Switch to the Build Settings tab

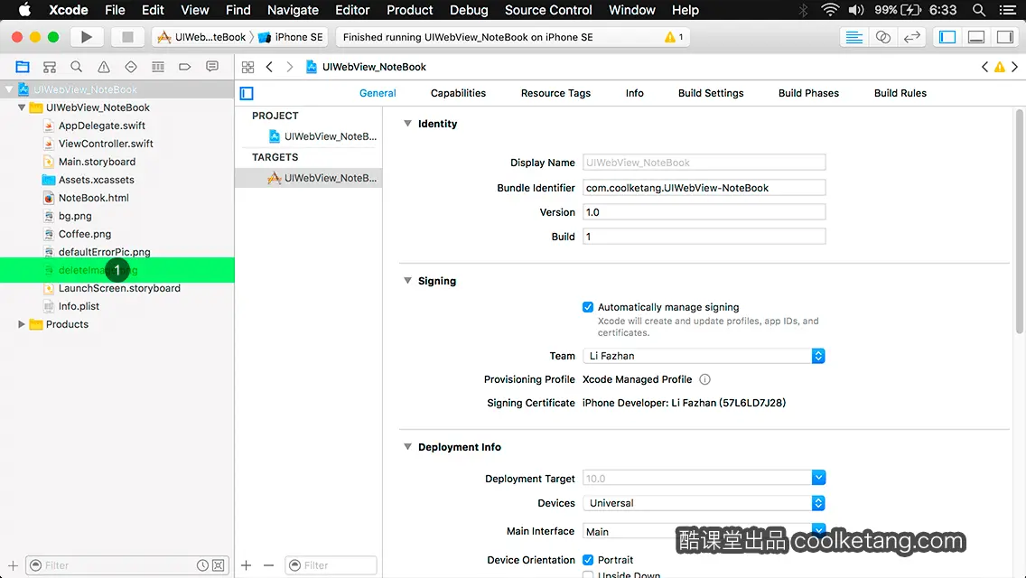pyautogui.click(x=711, y=93)
